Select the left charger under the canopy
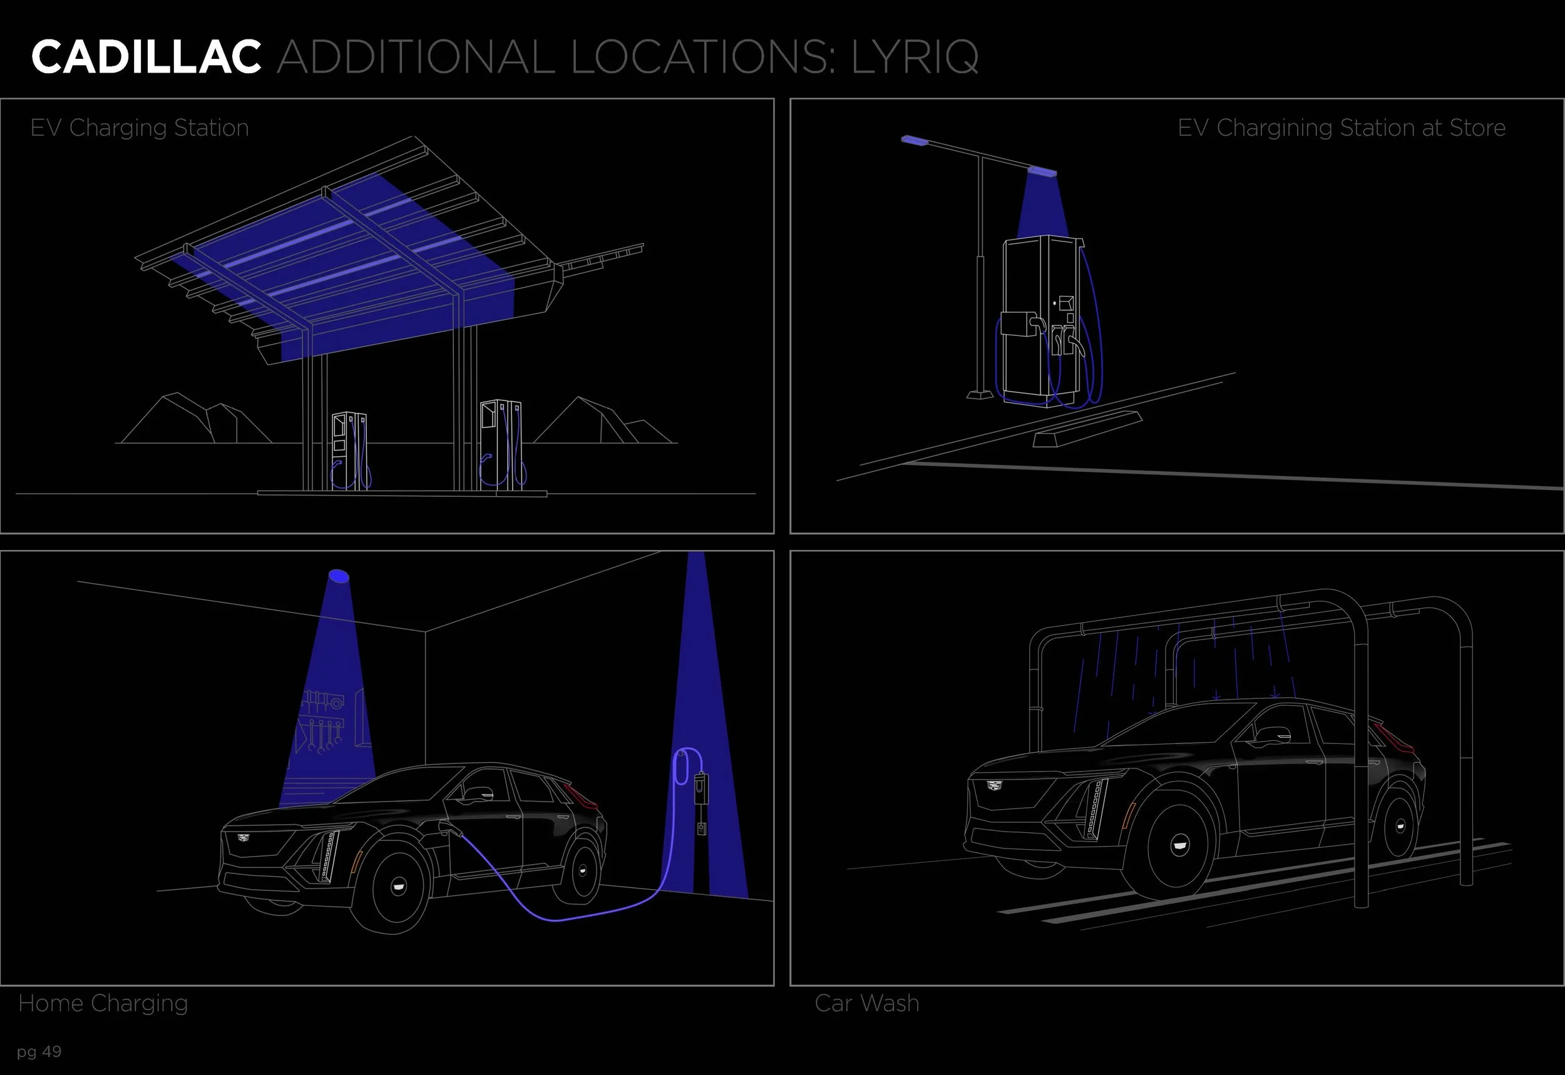Viewport: 1565px width, 1075px height. (x=351, y=451)
